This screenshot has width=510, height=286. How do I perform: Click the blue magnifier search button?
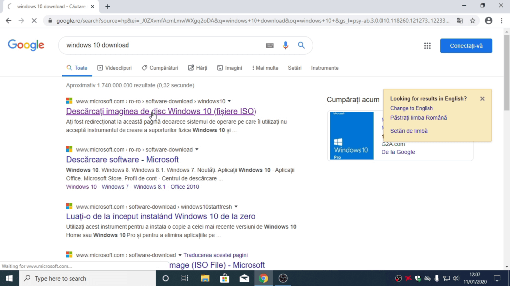(x=301, y=45)
